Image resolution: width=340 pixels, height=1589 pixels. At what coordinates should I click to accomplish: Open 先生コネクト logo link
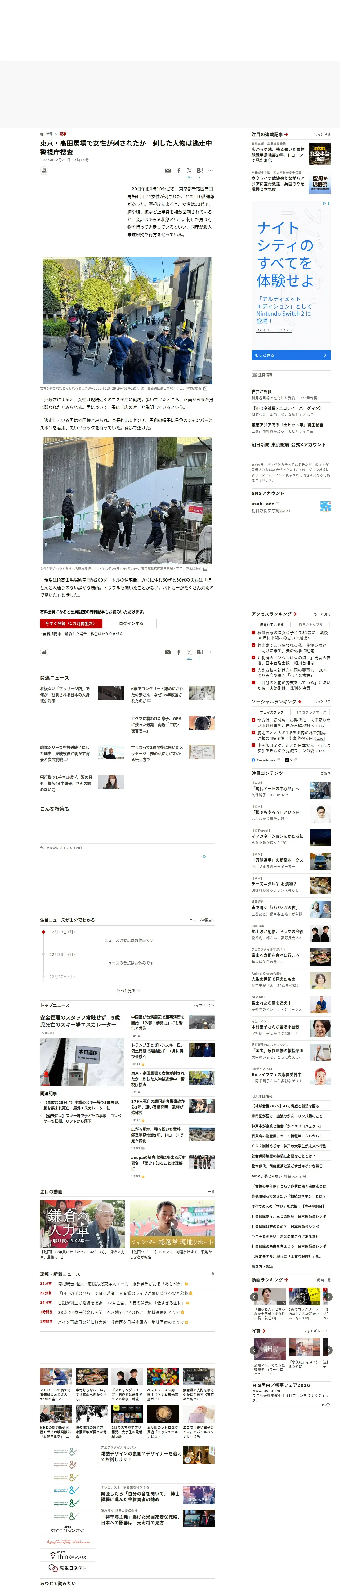pos(67,1568)
